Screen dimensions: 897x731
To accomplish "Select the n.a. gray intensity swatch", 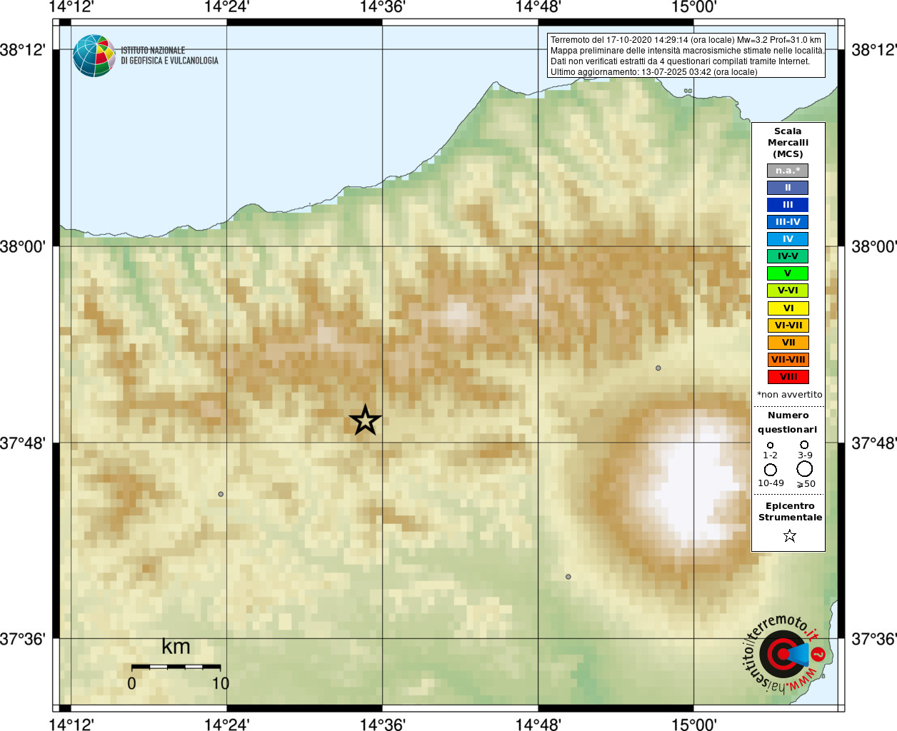I will (788, 171).
